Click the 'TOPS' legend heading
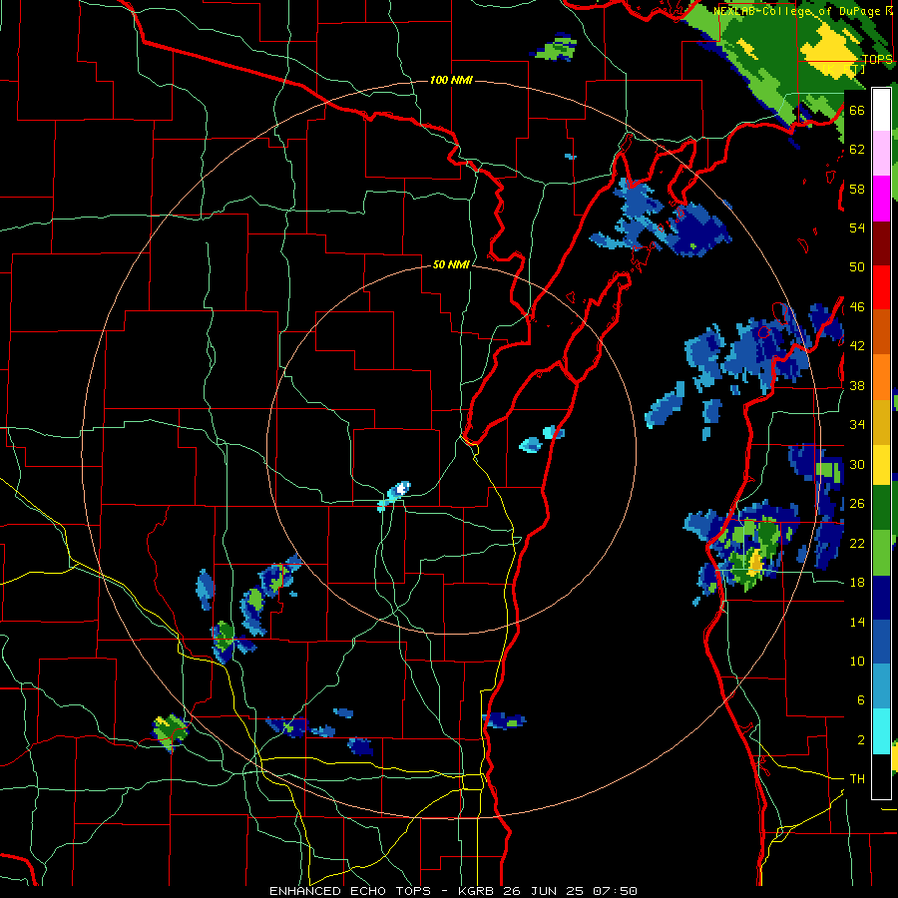This screenshot has width=898, height=898. tap(877, 59)
